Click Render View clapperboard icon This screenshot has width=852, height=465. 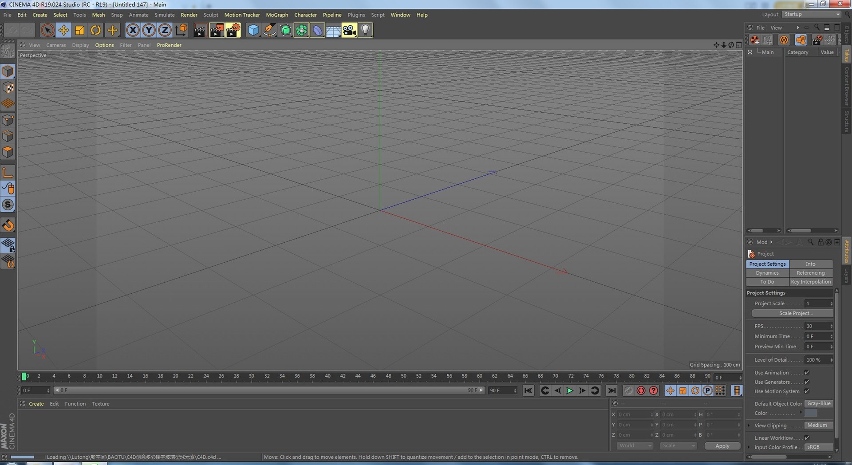tap(200, 30)
